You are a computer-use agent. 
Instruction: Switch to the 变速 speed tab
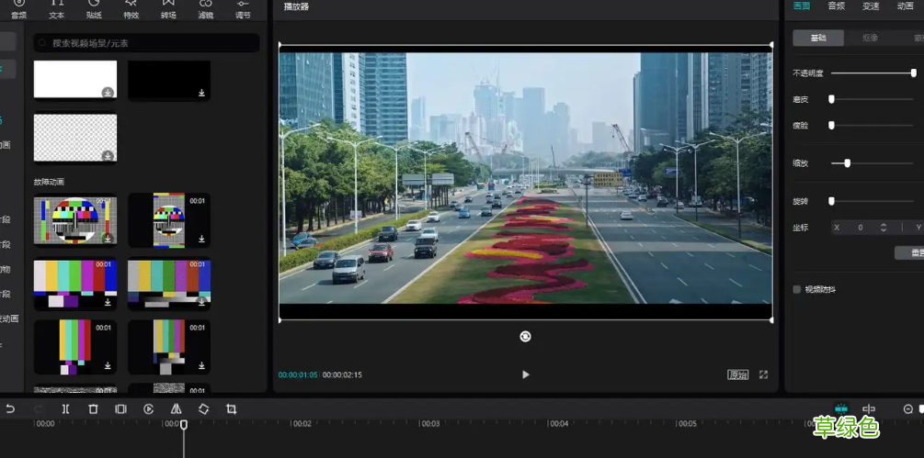[x=871, y=6]
